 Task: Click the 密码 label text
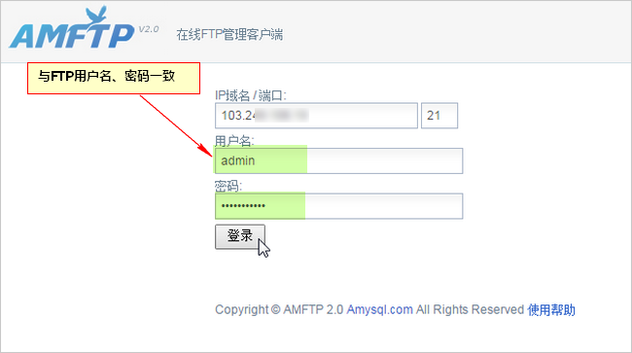point(228,186)
